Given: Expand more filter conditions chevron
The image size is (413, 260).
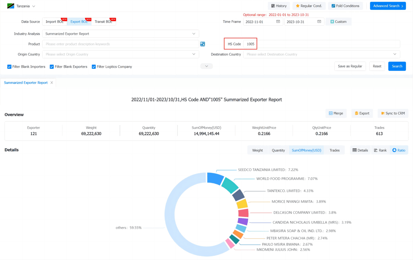Looking at the screenshot, I should [x=206, y=66].
